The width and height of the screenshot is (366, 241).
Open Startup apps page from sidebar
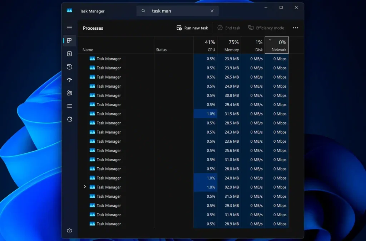tap(69, 80)
